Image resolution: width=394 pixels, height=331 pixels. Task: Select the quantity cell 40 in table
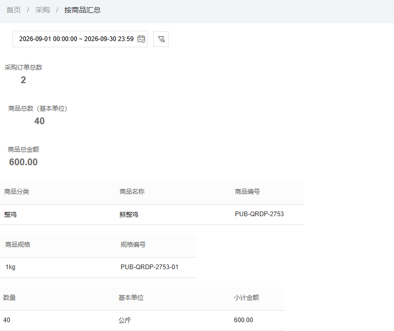pos(7,320)
